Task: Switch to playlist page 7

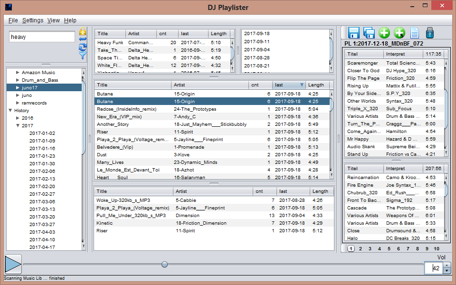Action: pos(408,248)
